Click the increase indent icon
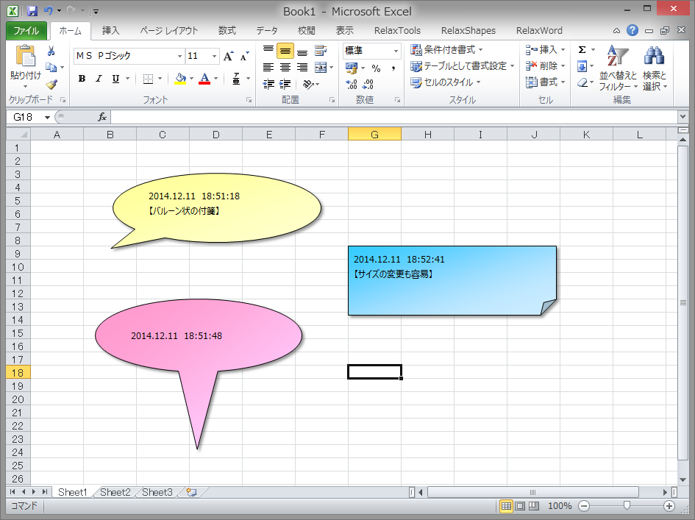 (x=285, y=84)
